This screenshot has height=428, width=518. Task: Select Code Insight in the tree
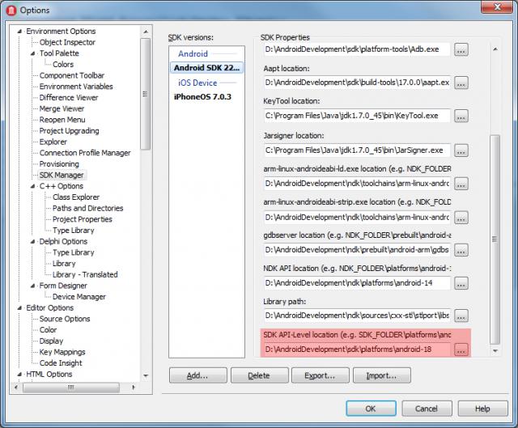tap(61, 363)
